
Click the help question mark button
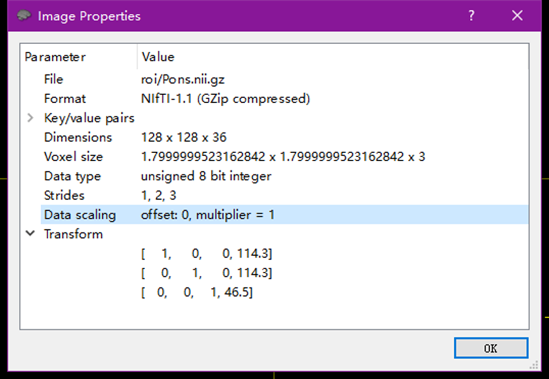click(471, 16)
